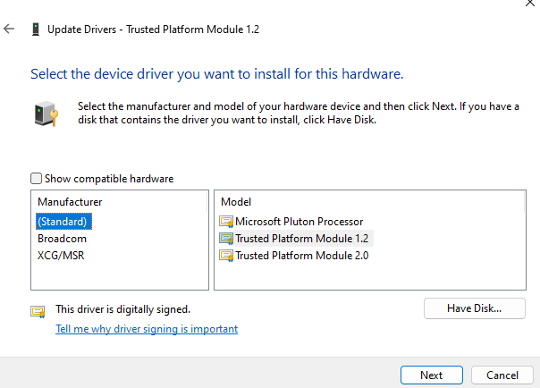Open 'Tell me why driver signing is important' link
The image size is (540, 388).
[x=147, y=329]
